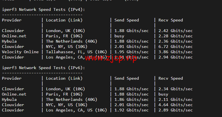Click the 2.36 Gbits/sec recv value

coord(175,41)
